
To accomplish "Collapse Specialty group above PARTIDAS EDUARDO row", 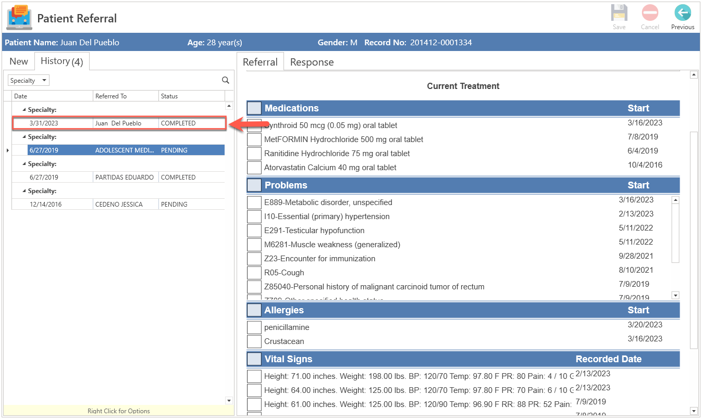I will click(x=24, y=164).
